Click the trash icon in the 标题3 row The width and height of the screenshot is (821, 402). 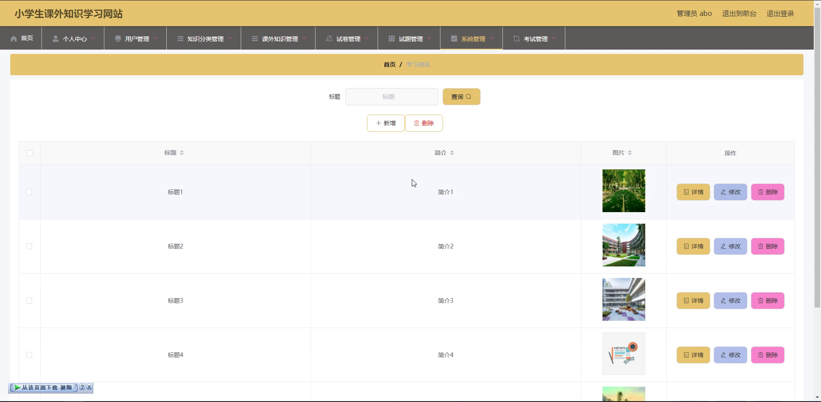click(761, 301)
